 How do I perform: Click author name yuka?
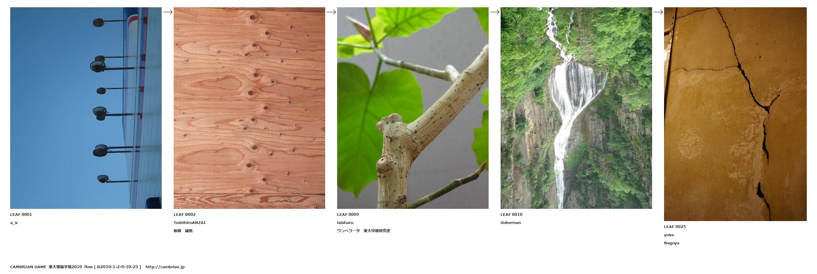[669, 235]
